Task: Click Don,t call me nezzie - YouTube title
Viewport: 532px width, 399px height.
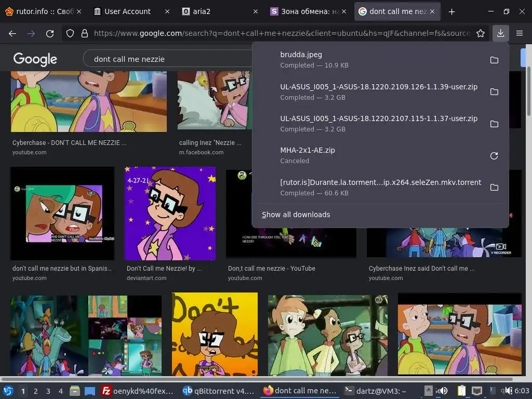Action: click(x=271, y=269)
